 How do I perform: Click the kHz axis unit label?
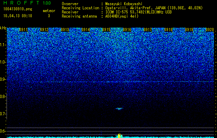pos(3,28)
